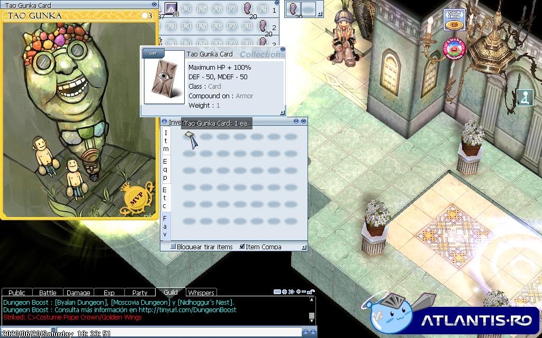
Task: Open the Exp chat tab
Action: click(x=109, y=293)
